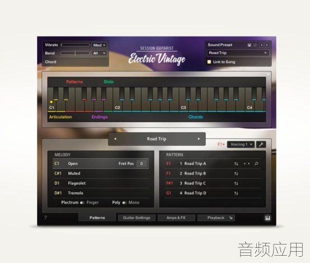Select the D#1 Tremolo articulation
Image resolution: width=310 pixels, height=263 pixels.
101,193
